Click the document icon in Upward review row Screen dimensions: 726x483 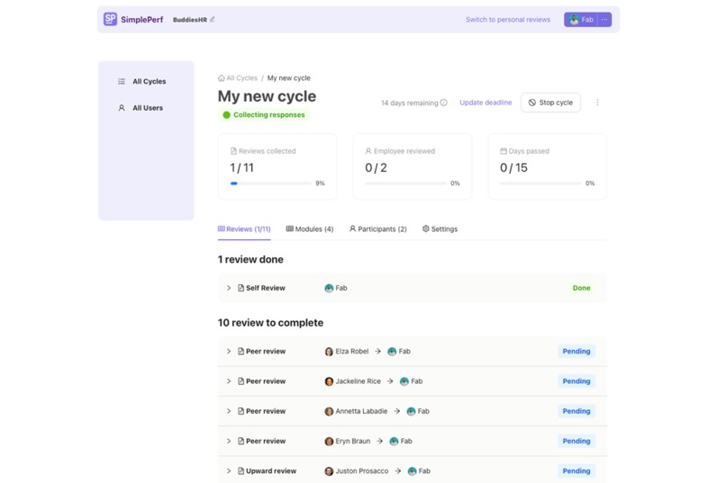click(x=240, y=471)
